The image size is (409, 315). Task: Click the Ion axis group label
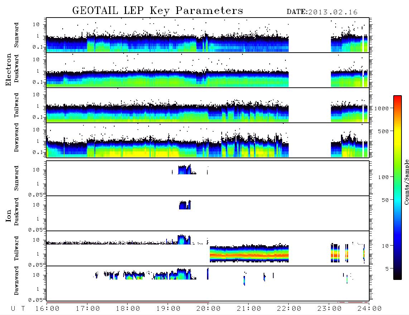(8, 215)
